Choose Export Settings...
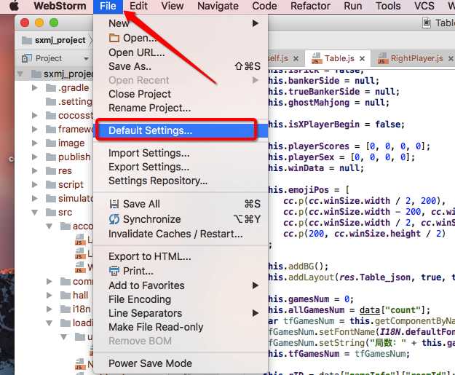Image resolution: width=455 pixels, height=375 pixels. 149,167
